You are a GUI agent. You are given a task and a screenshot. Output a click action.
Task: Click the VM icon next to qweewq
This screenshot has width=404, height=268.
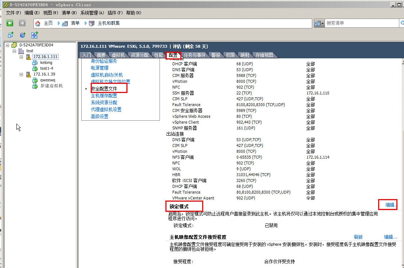click(x=35, y=80)
